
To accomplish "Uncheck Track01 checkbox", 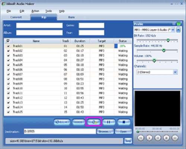I will pos(8,46).
